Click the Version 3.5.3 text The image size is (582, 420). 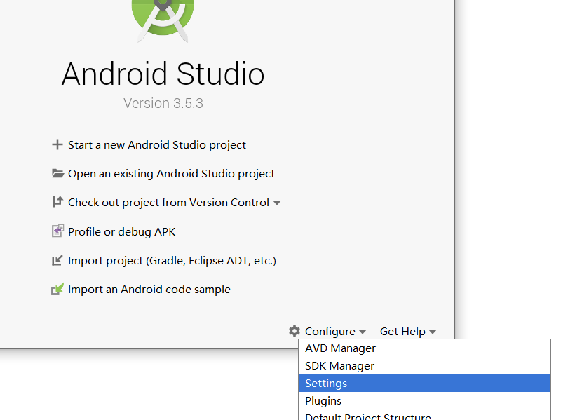[163, 103]
